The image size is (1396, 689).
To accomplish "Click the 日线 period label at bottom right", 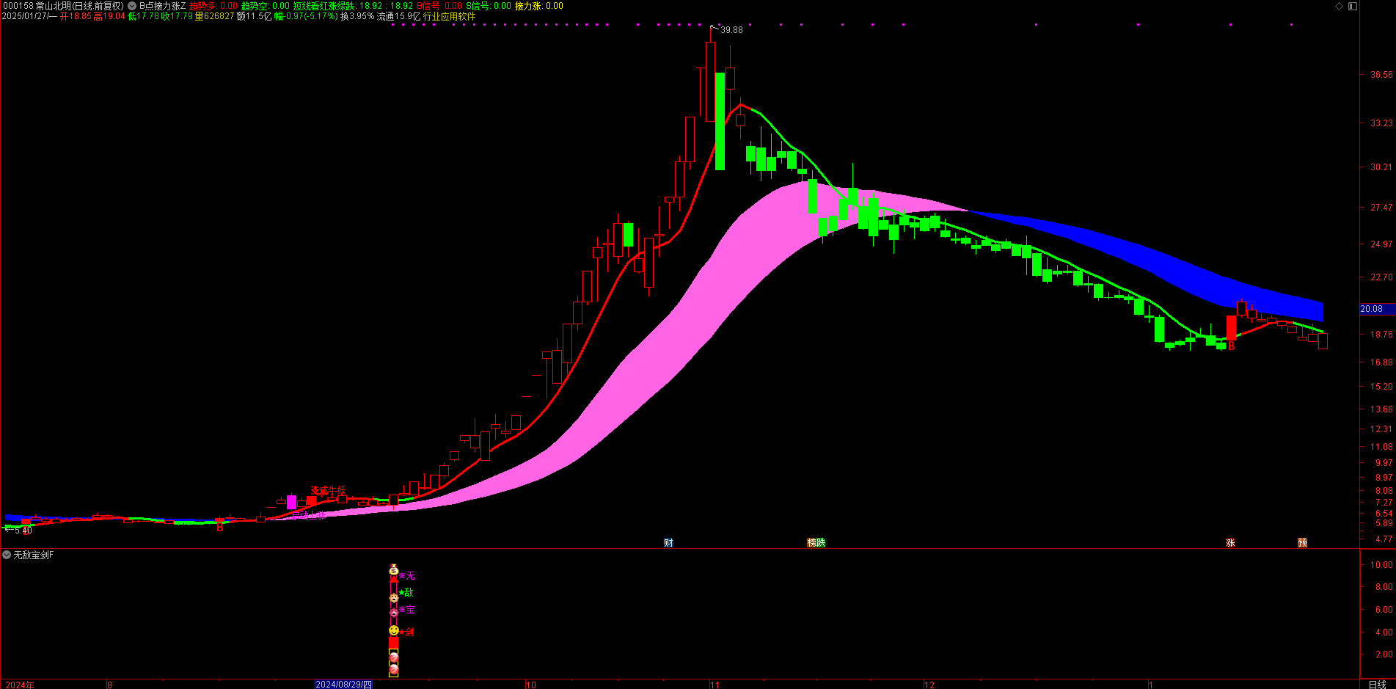I will point(1377,685).
